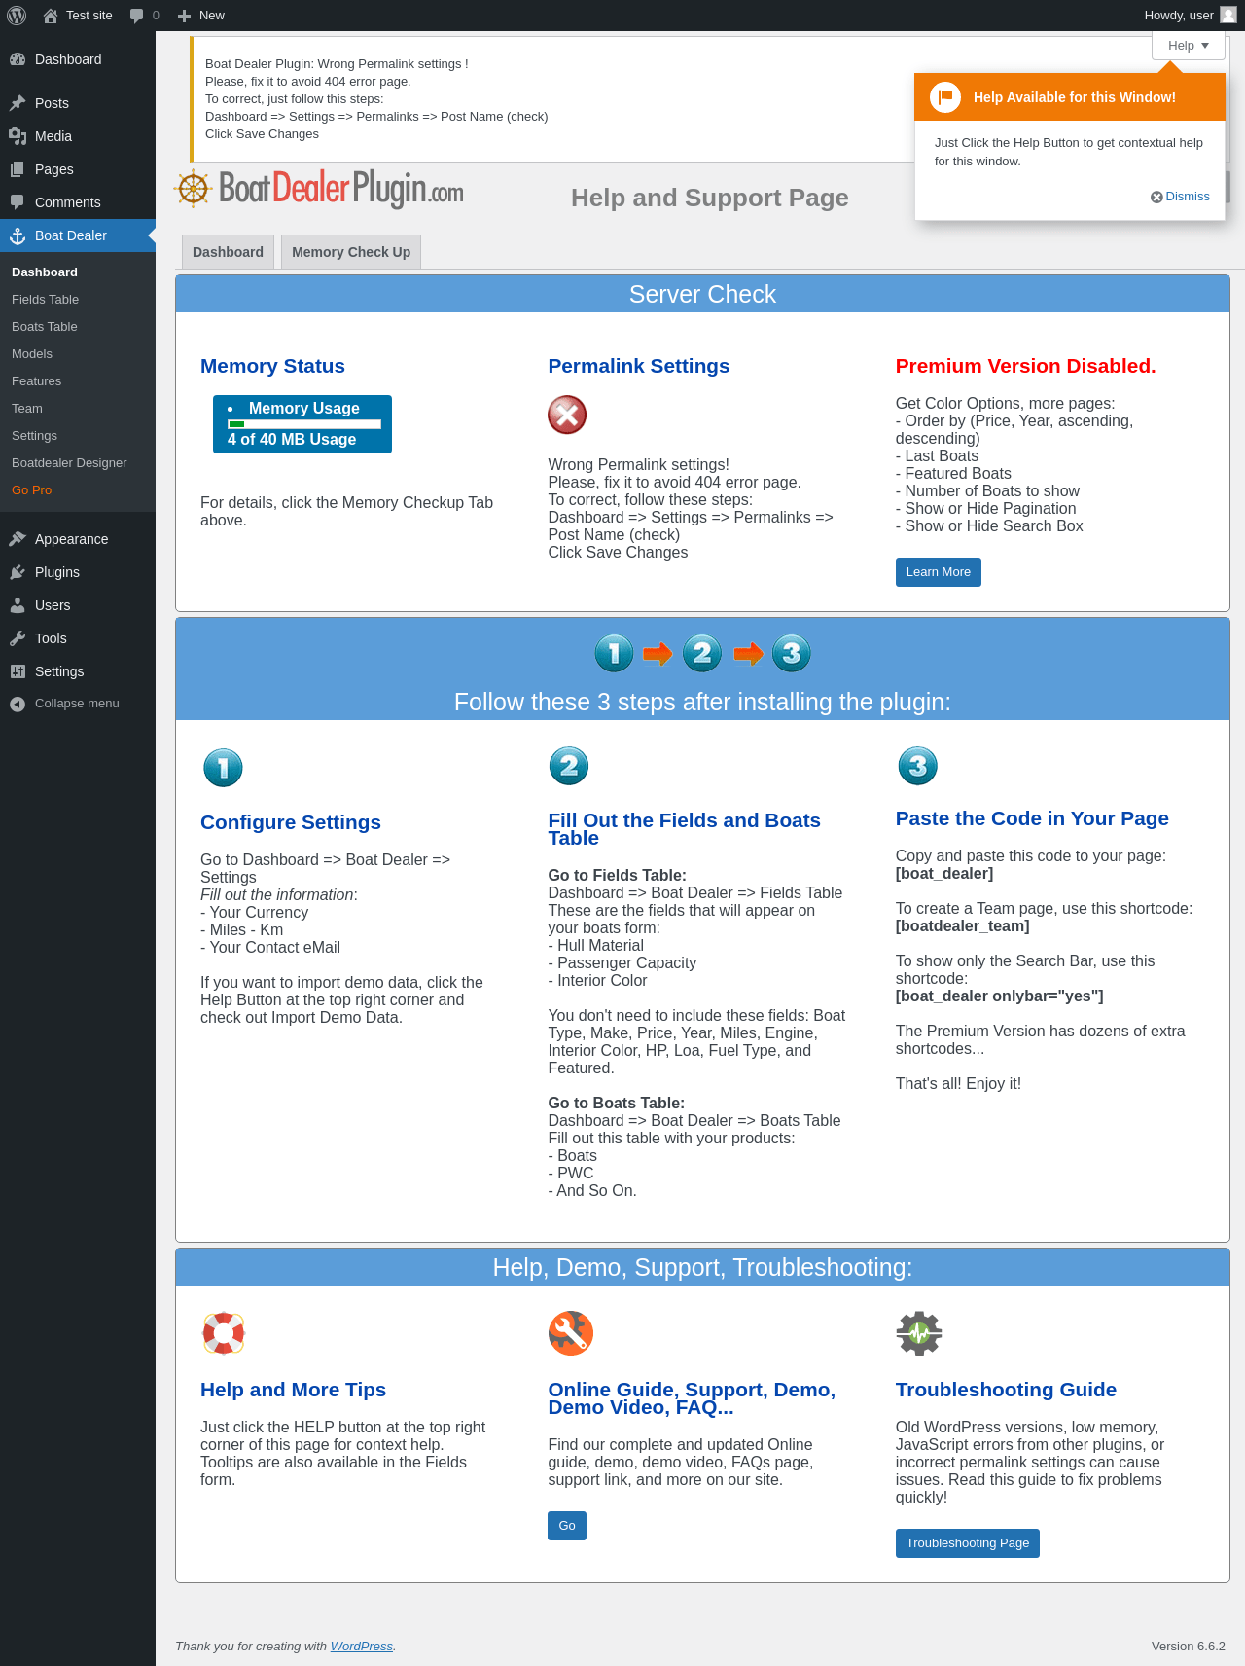
Task: Click the Pages icon in sidebar
Action: 18,169
